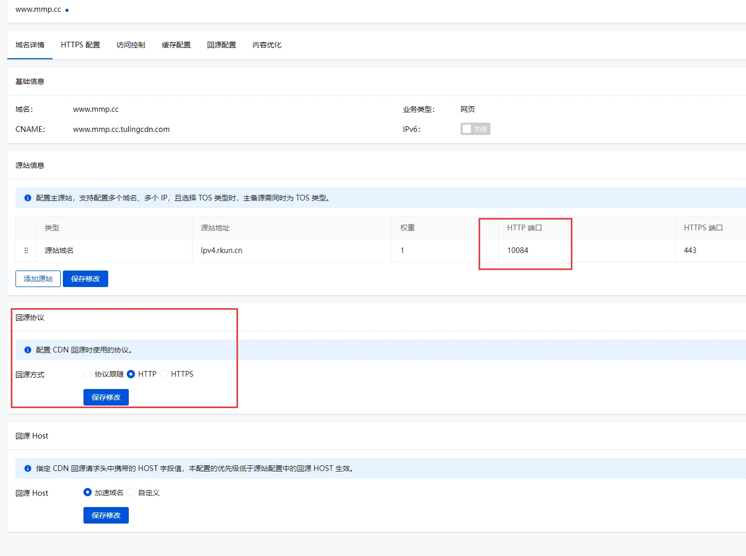
Task: Click info icon in source station notice
Action: pyautogui.click(x=28, y=198)
